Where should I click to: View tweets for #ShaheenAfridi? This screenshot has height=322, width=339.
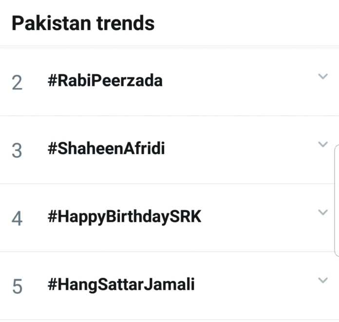[x=106, y=149]
